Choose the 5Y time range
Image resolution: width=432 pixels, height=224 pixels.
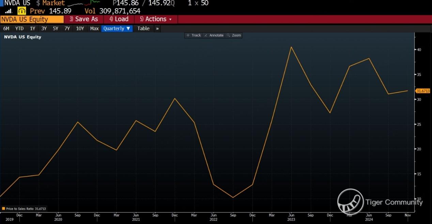tap(56, 29)
